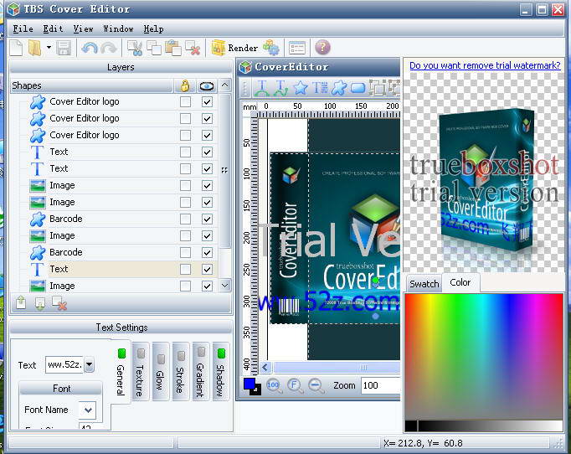The height and width of the screenshot is (454, 571).
Task: Click the lock column header icon
Action: tap(185, 86)
